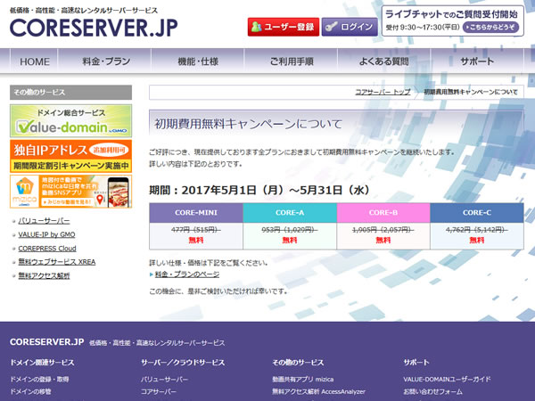Click the CORE-C table header
Viewport: 535px width, 401px height.
(x=477, y=213)
